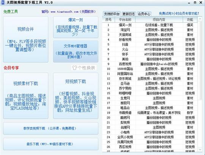Select the 京东商城 row
The width and height of the screenshot is (205, 155).
pyautogui.click(x=150, y=79)
